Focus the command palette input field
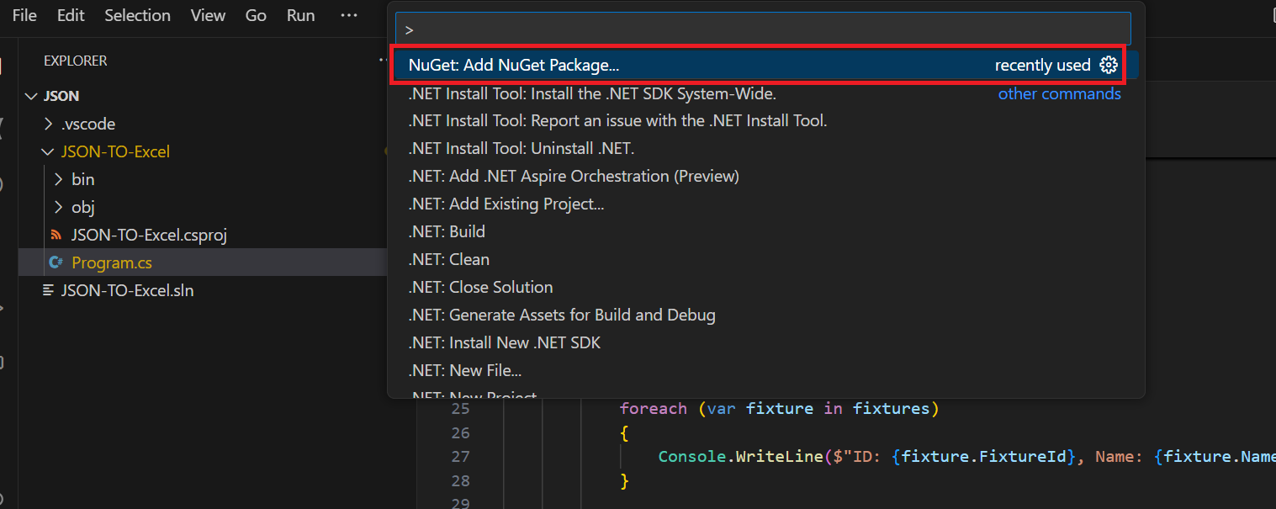This screenshot has height=509, width=1276. [763, 29]
